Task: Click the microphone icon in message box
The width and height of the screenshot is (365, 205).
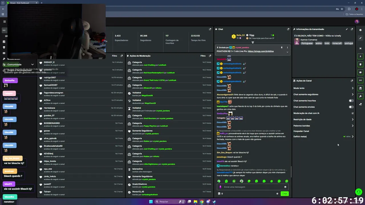Action: [x=220, y=187]
